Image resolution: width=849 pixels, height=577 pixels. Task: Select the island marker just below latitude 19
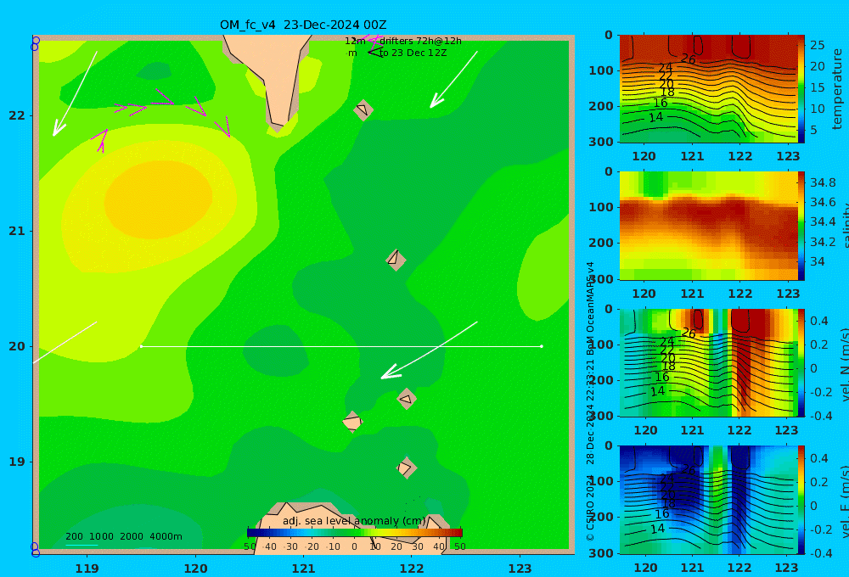click(406, 468)
